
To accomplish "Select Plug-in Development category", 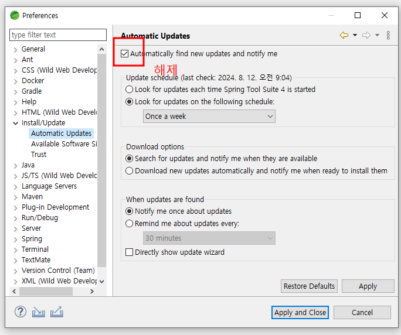I will coord(55,207).
